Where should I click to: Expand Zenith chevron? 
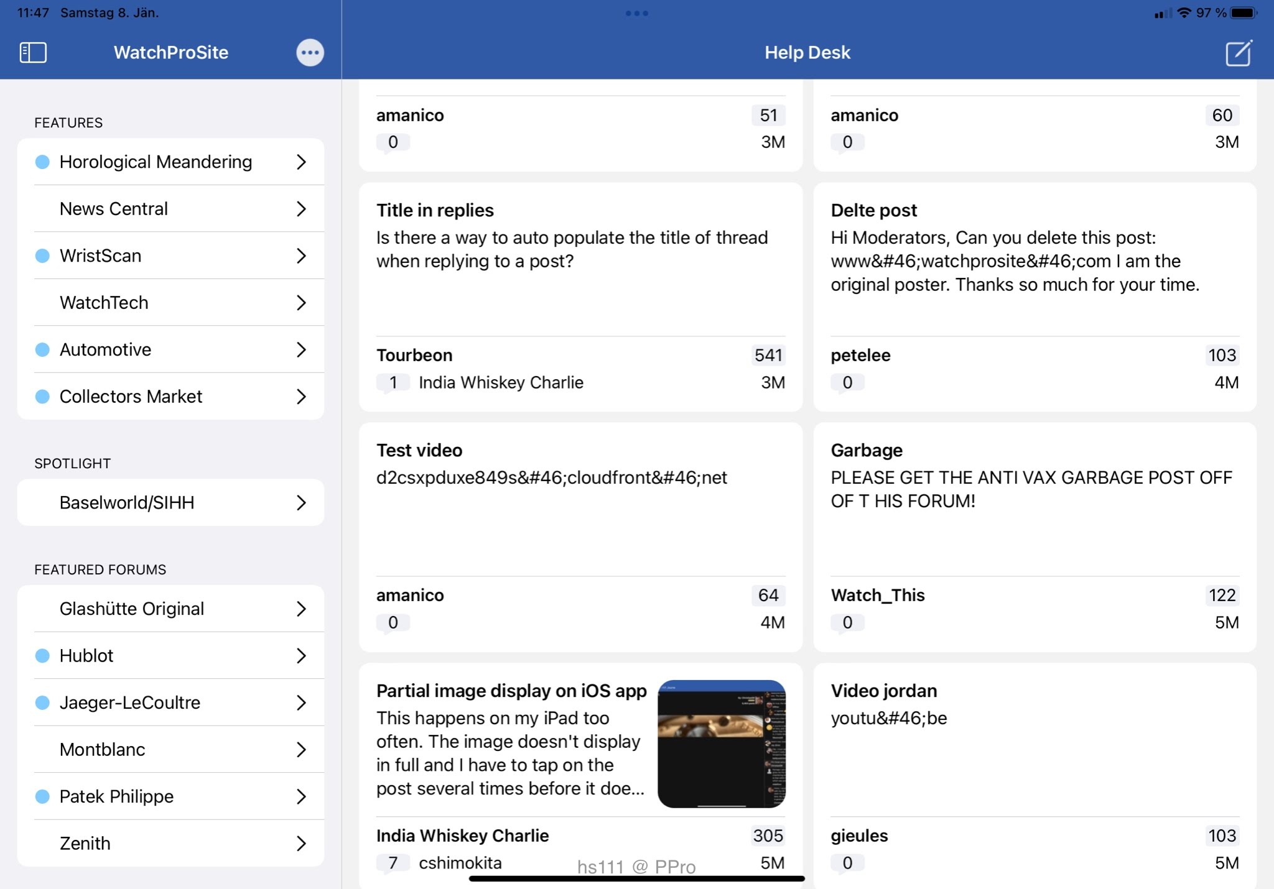tap(302, 844)
